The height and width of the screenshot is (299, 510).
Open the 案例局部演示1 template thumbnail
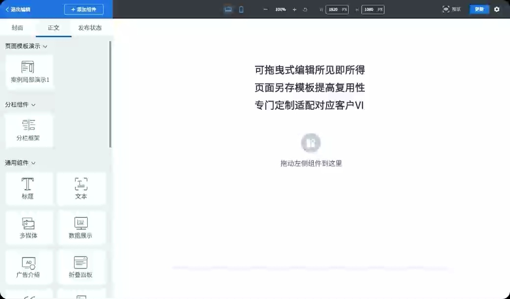29,72
